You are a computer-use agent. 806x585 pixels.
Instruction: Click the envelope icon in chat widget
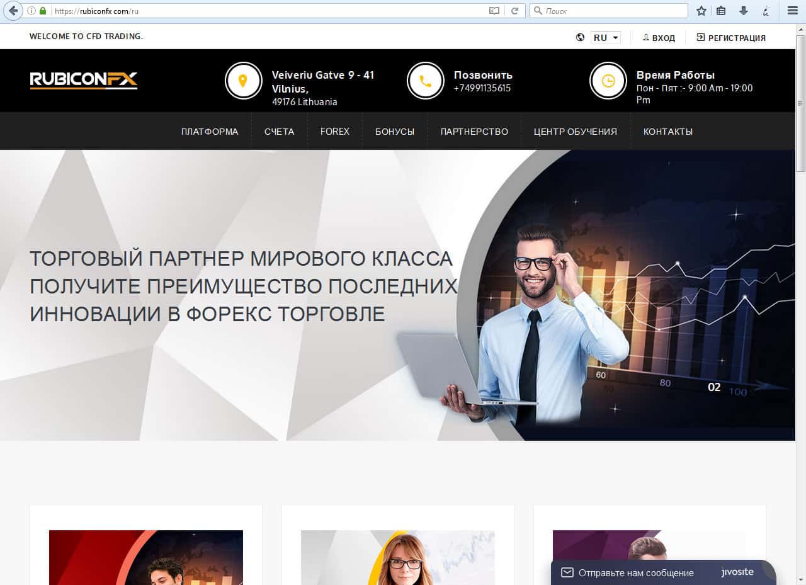point(567,572)
